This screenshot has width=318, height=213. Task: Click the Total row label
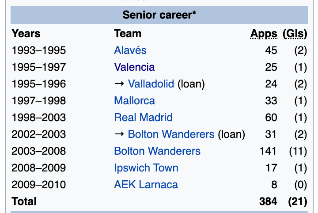pyautogui.click(x=24, y=202)
